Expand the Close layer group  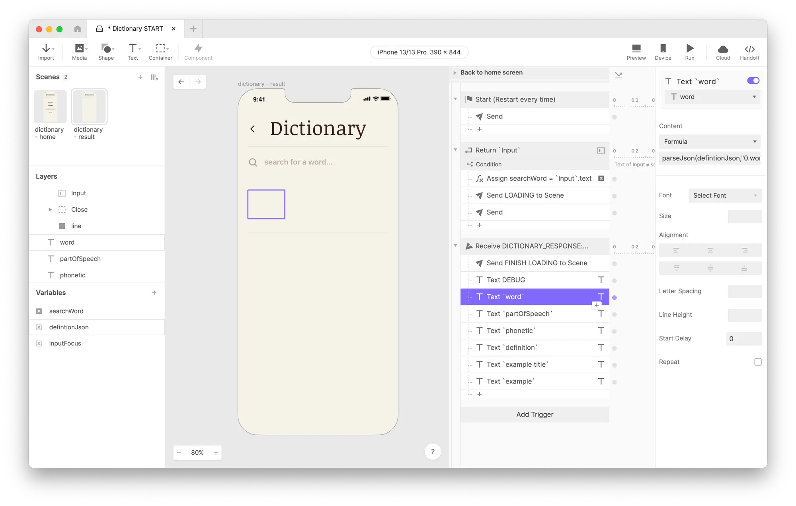(x=50, y=210)
